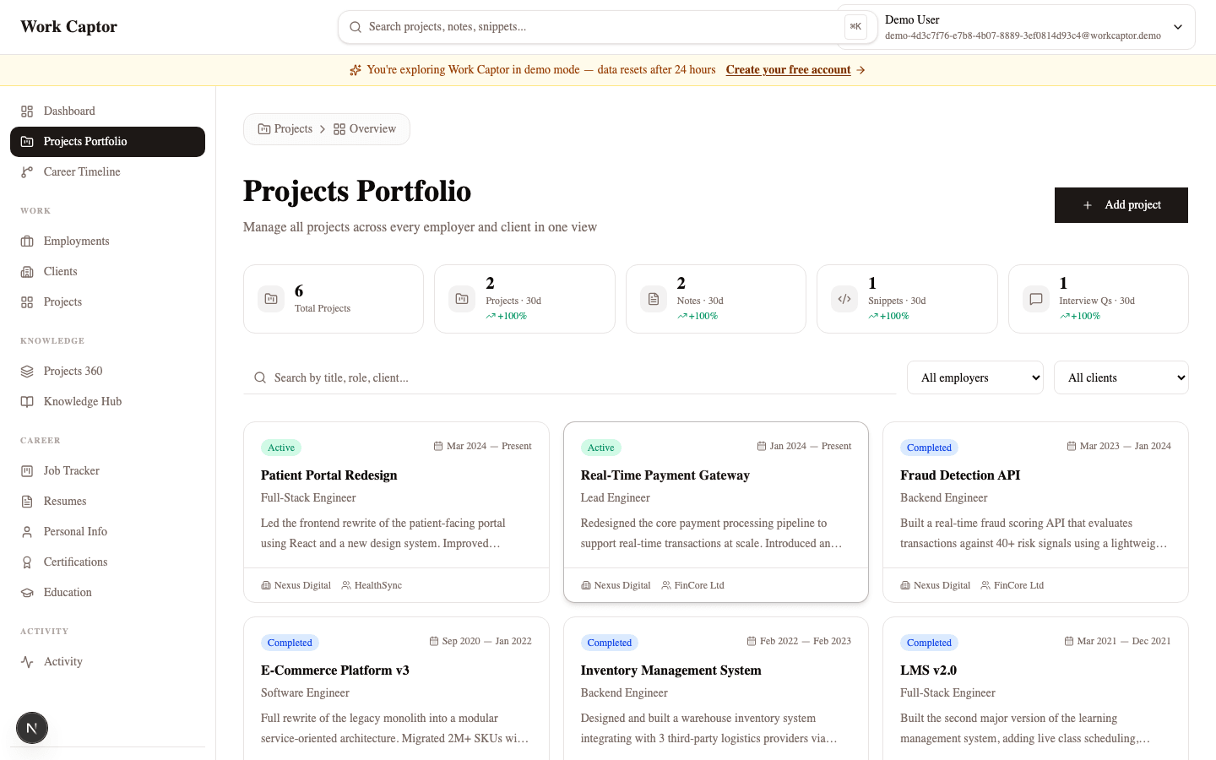Click the Lead Engineer role text
Screen dimensions: 1216x760
(615, 498)
